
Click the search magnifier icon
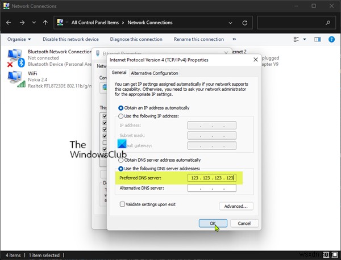point(328,23)
